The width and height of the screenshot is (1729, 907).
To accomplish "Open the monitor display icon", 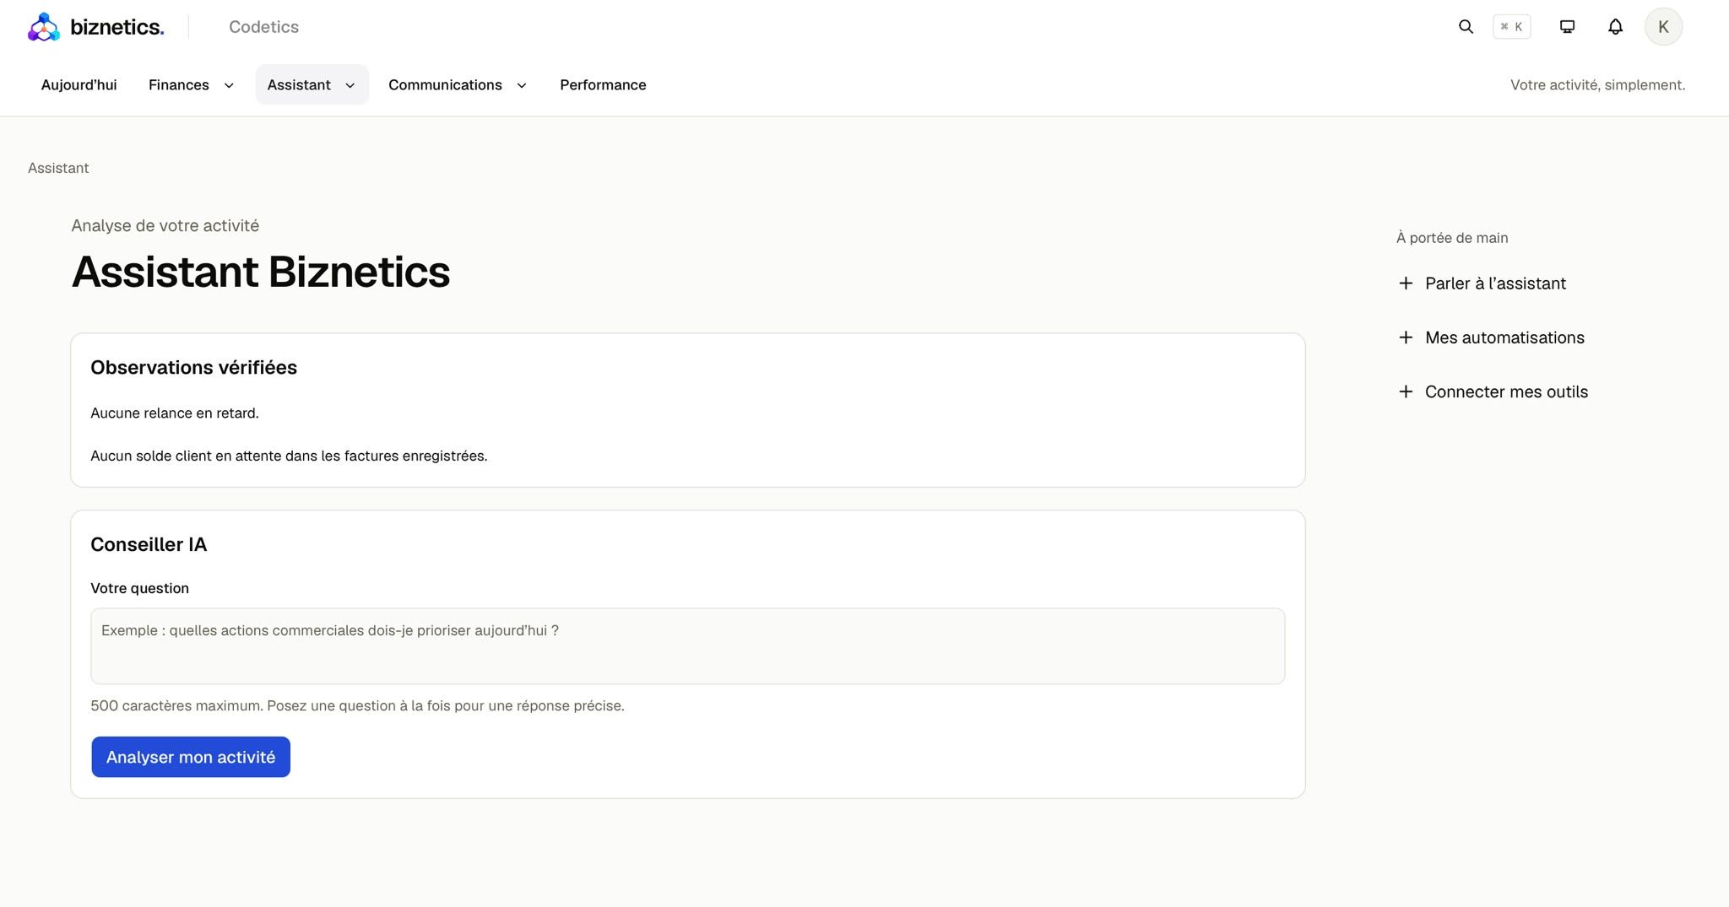I will tap(1567, 27).
